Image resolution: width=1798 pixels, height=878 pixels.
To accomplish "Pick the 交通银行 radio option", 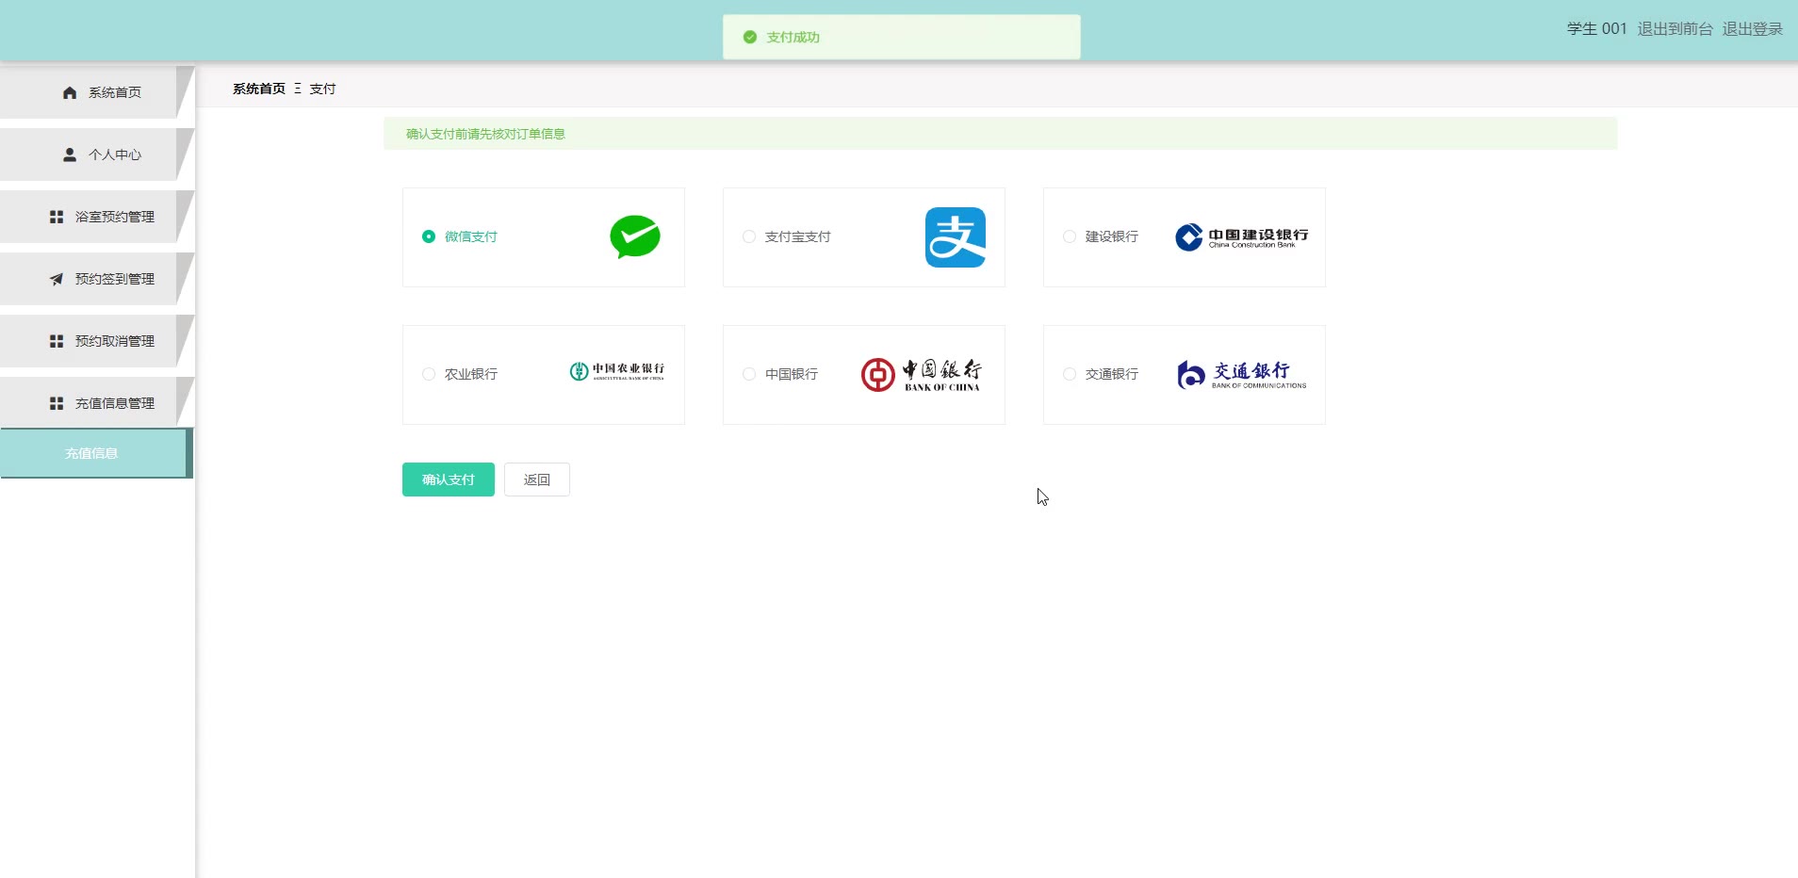I will 1070,374.
